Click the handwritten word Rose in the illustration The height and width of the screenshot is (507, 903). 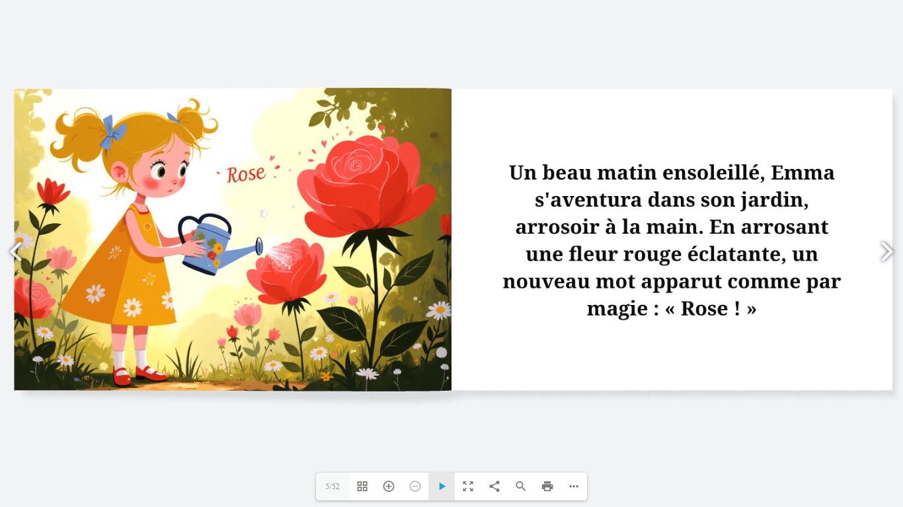point(246,174)
